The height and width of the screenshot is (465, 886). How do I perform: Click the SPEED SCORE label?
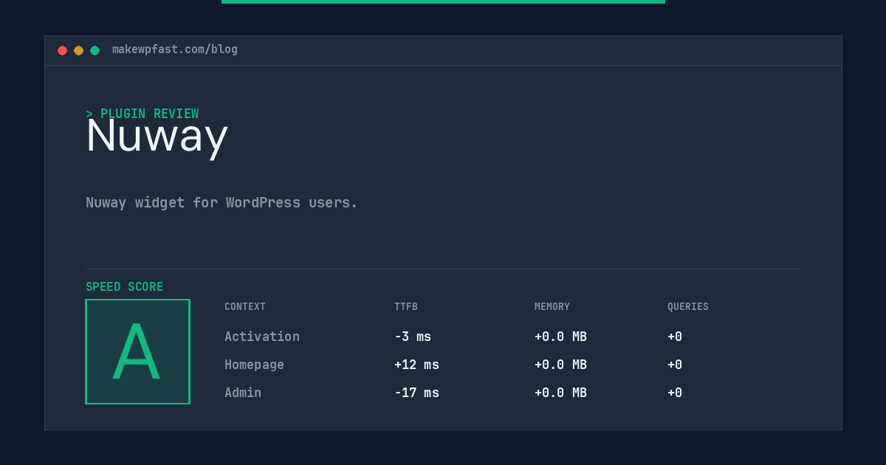click(125, 286)
